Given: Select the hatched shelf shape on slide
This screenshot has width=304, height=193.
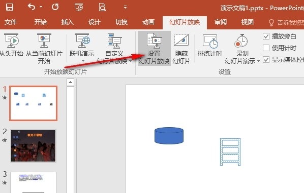Looking at the screenshot, I should pos(230,152).
